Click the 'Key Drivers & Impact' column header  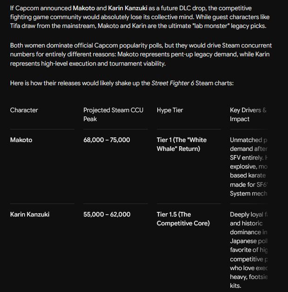point(248,115)
